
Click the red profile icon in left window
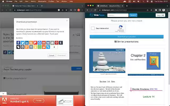(79, 10)
